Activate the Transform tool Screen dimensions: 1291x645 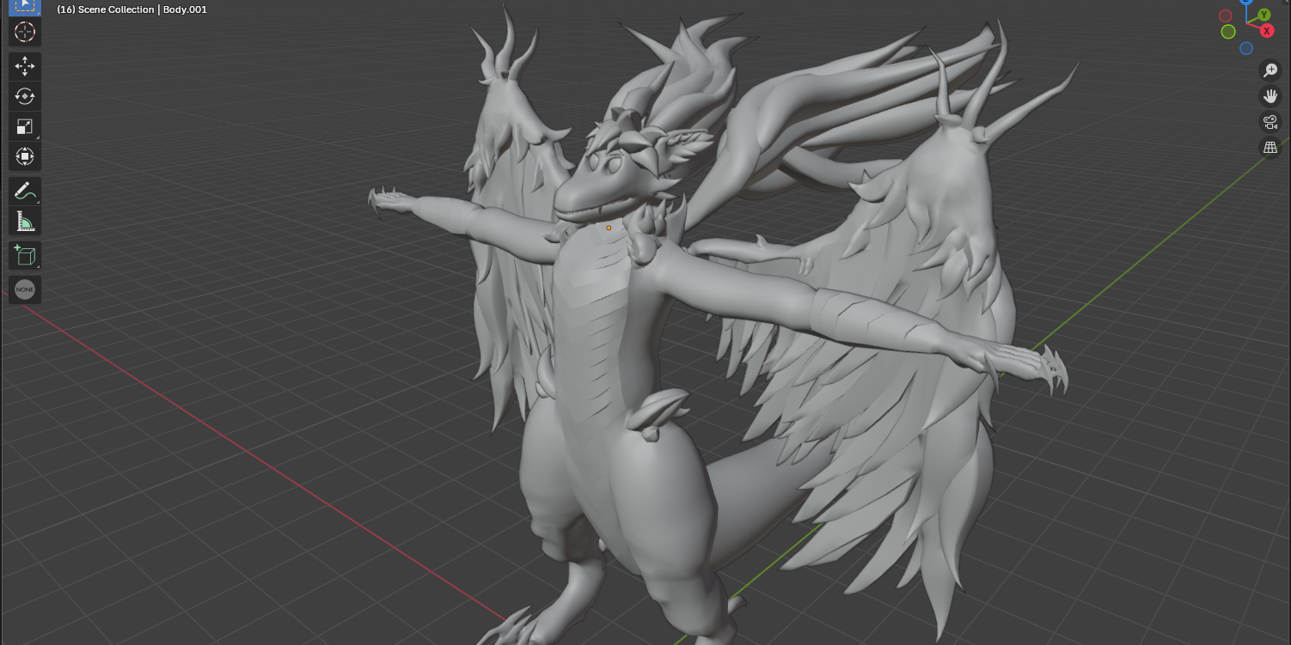(x=24, y=155)
